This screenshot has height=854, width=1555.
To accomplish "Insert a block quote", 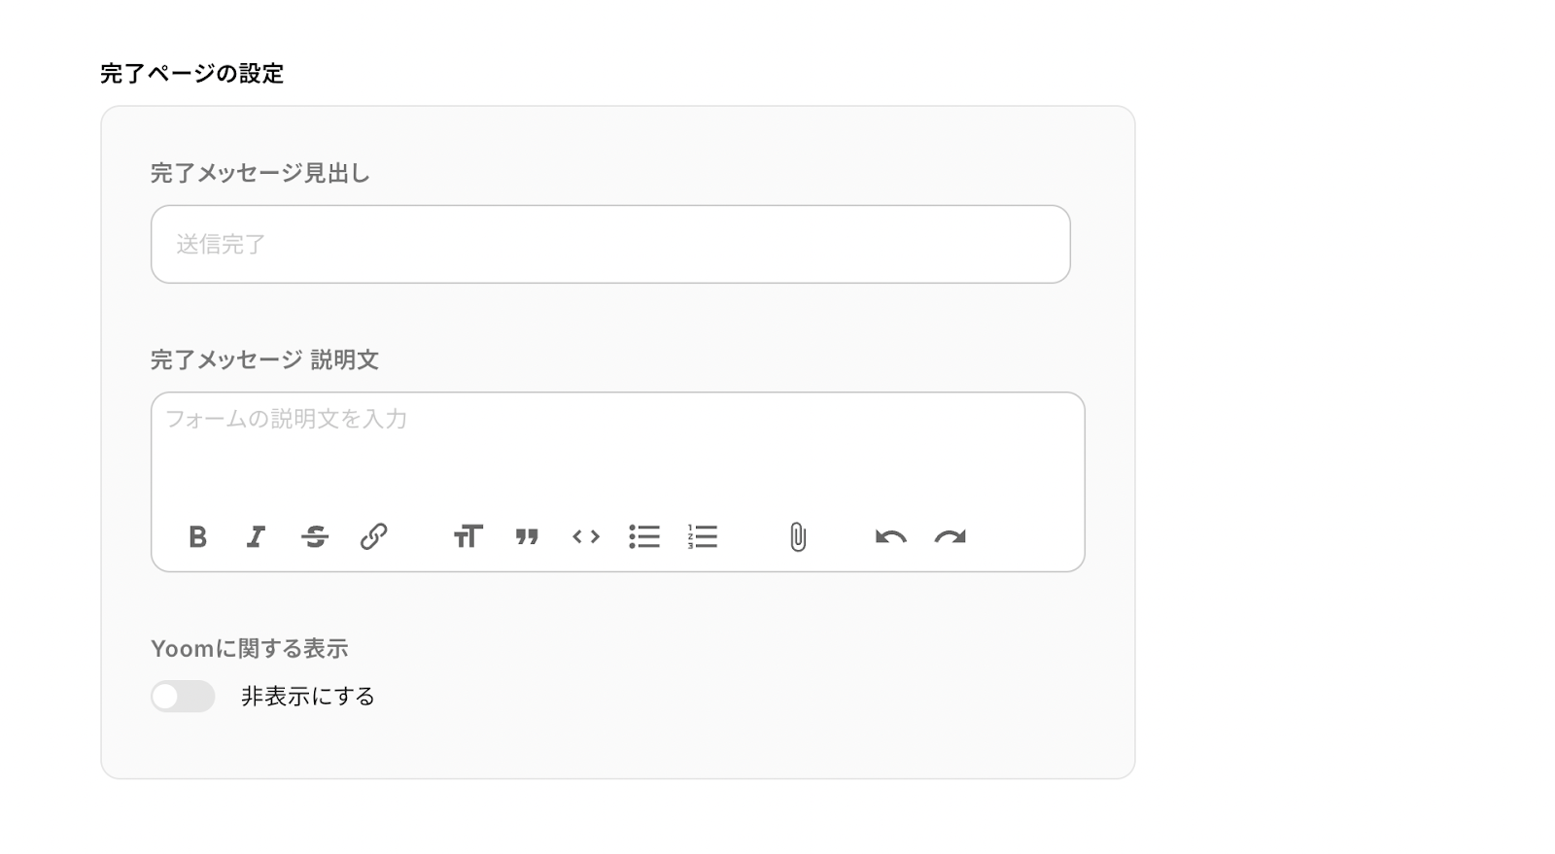I will (527, 536).
